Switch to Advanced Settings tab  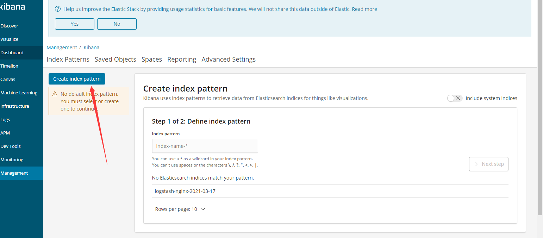click(x=229, y=60)
